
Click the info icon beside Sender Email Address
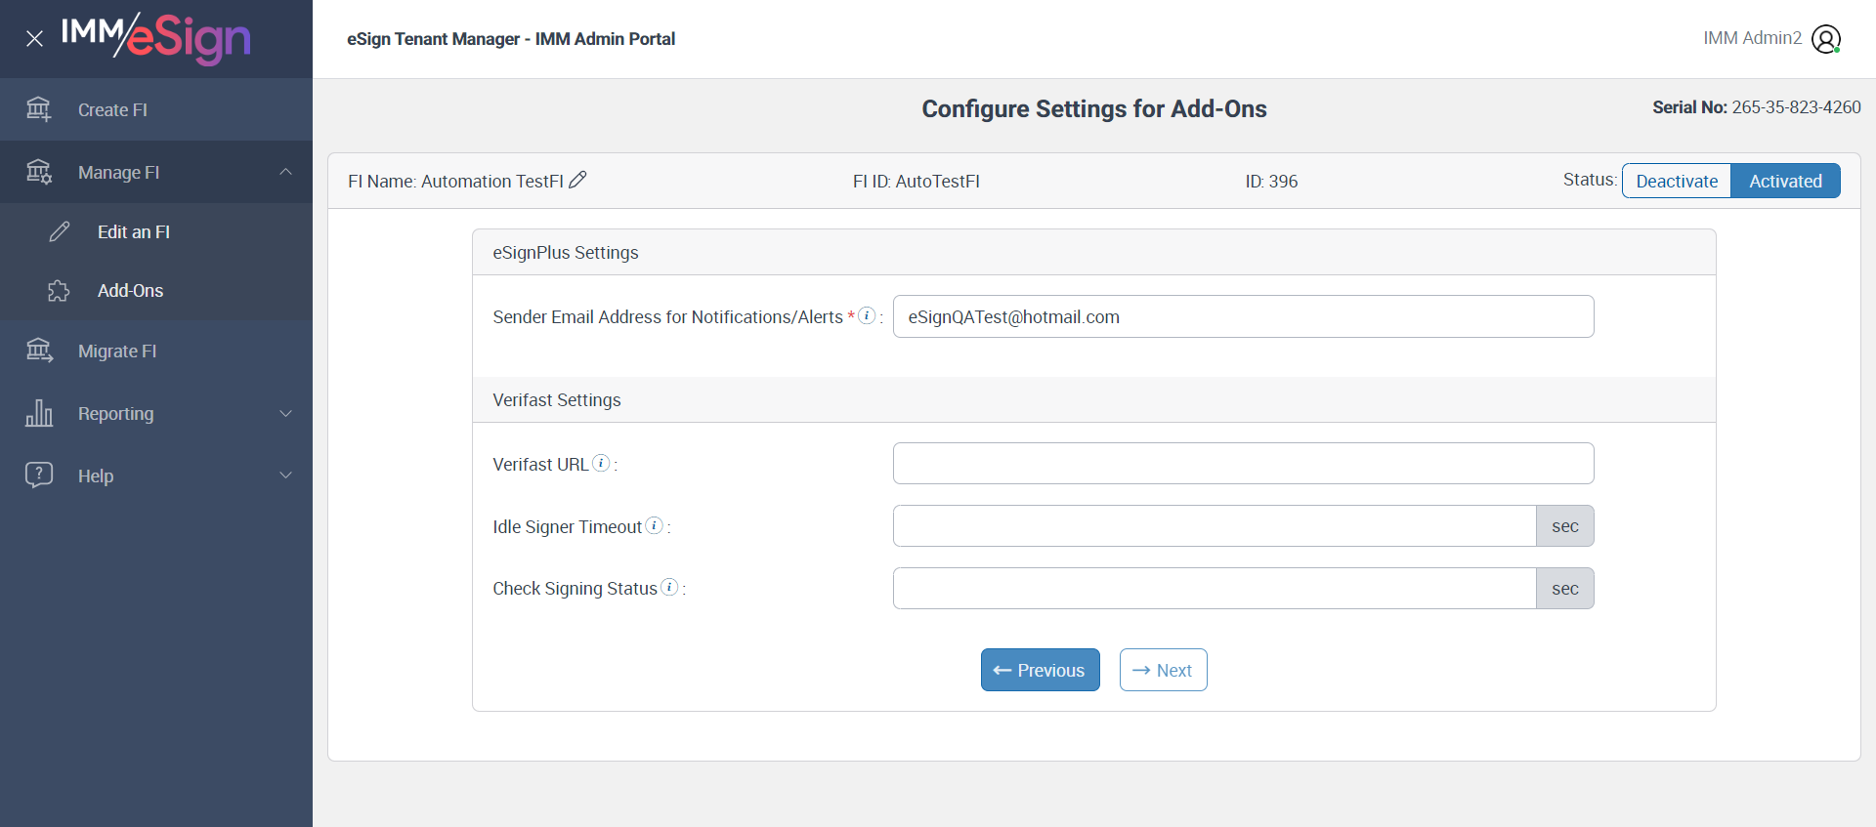867,315
